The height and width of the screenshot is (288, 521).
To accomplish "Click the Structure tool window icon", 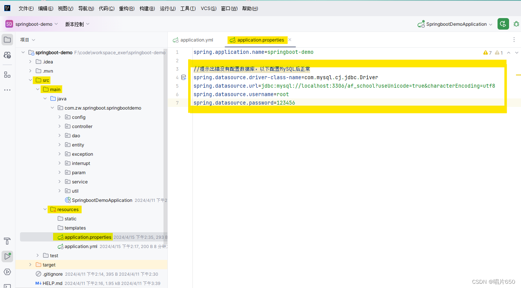I will pos(7,75).
